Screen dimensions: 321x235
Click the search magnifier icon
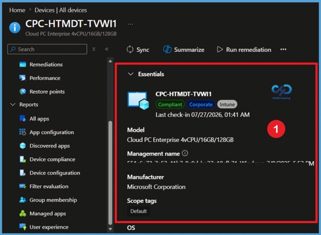coord(13,49)
